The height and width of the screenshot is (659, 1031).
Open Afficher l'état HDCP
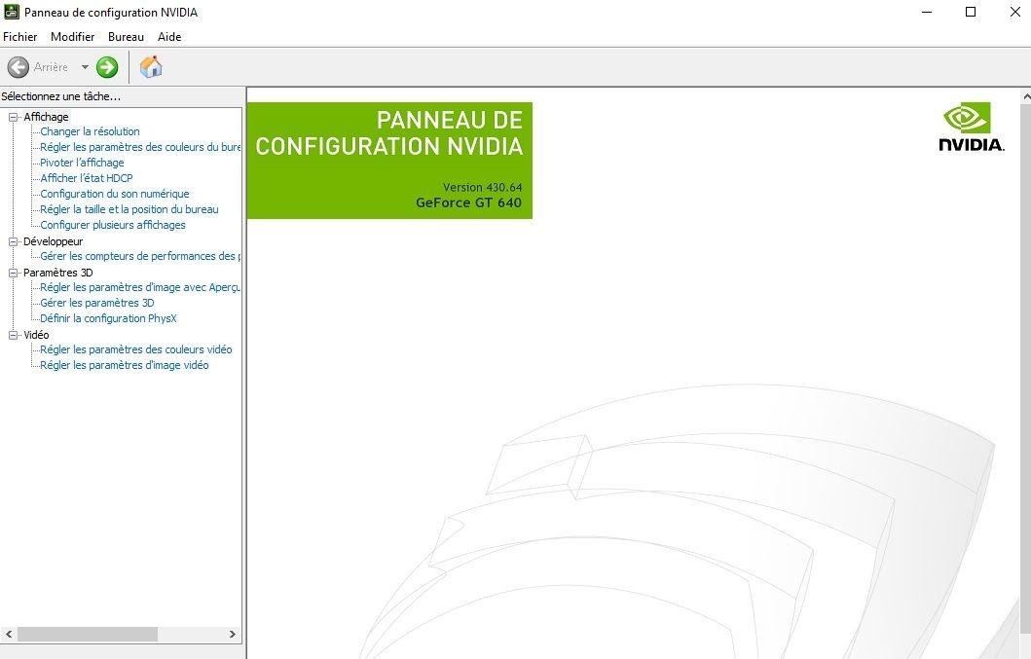[87, 178]
